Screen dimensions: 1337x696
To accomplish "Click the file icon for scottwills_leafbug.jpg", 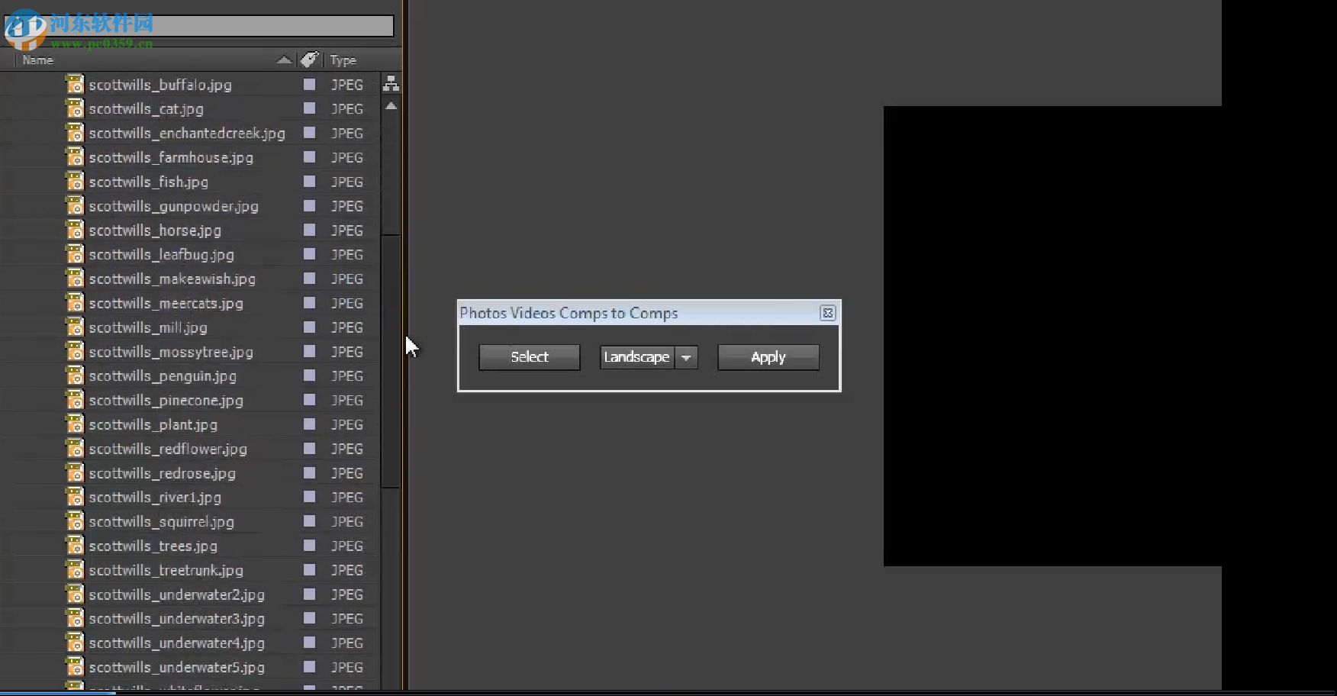I will point(75,254).
